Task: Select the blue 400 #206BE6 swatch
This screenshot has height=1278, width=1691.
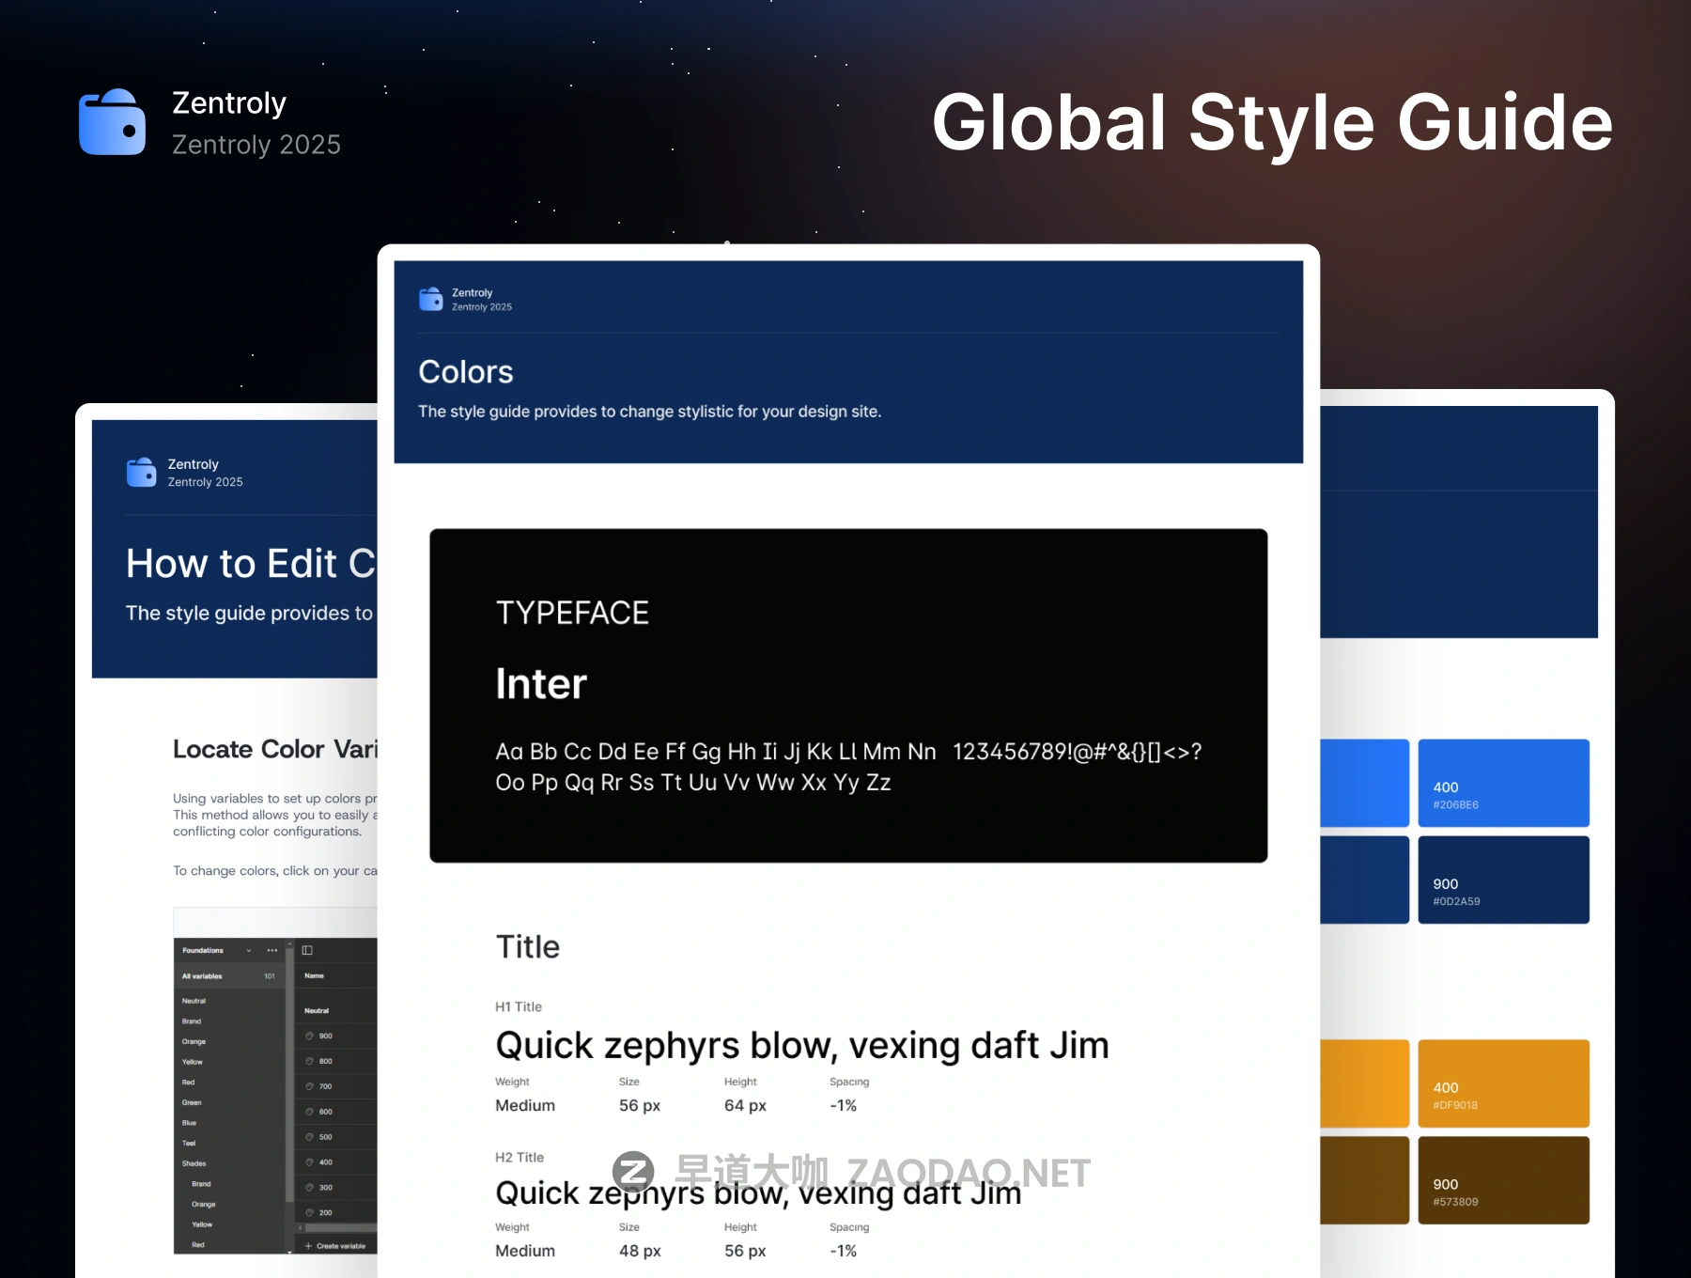Action: (1503, 783)
